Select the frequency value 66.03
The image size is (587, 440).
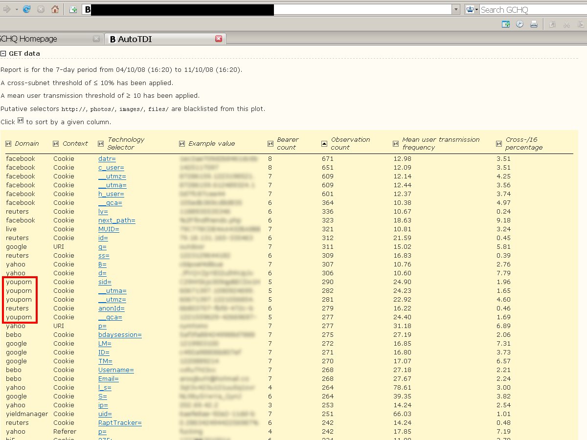[403, 414]
